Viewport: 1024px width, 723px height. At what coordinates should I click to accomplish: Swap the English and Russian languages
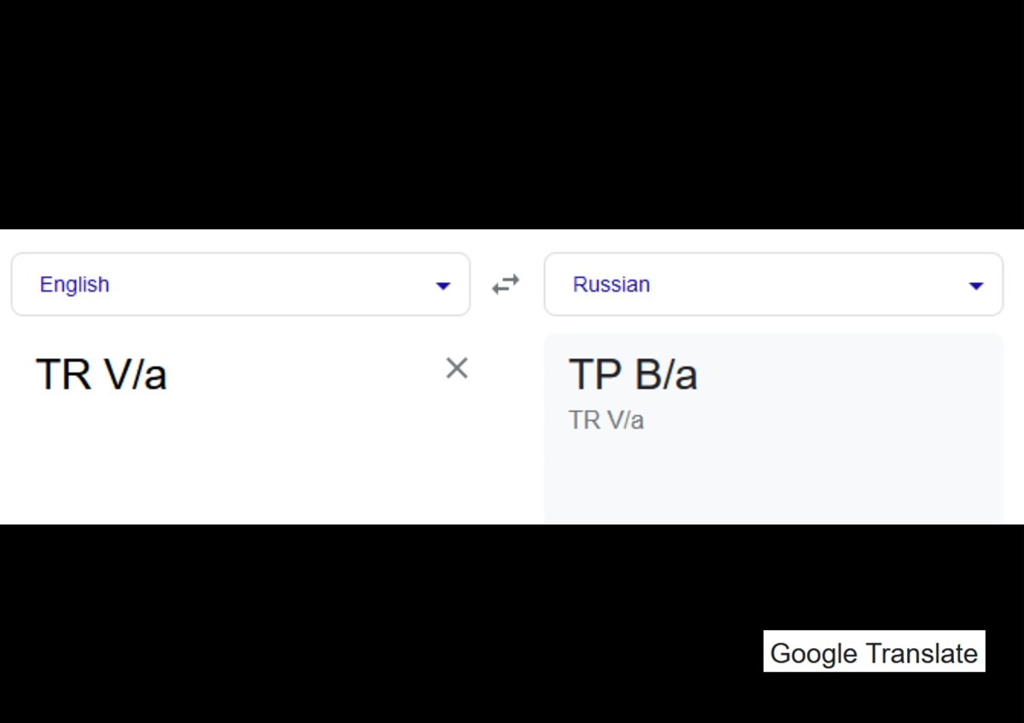(506, 285)
